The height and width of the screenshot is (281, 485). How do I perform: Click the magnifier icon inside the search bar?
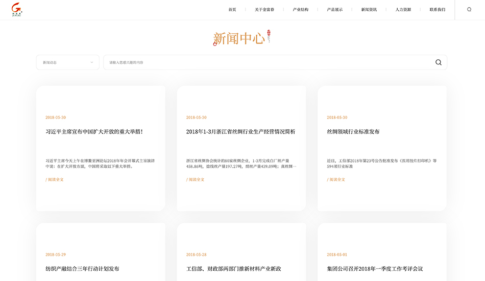[438, 62]
